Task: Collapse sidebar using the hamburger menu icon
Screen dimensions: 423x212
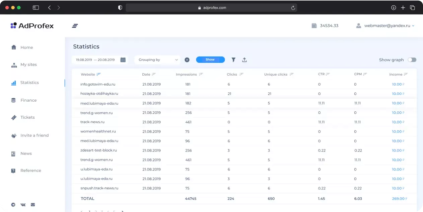Action: 75,26
